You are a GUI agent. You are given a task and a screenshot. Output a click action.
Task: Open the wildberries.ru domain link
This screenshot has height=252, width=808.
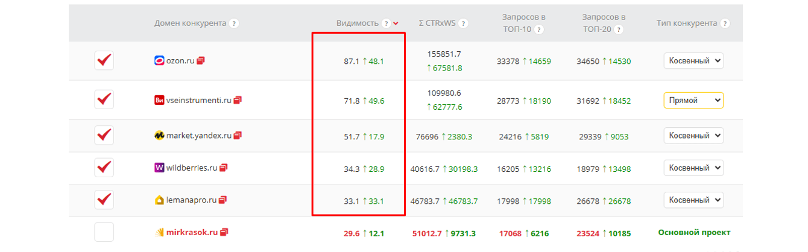192,168
